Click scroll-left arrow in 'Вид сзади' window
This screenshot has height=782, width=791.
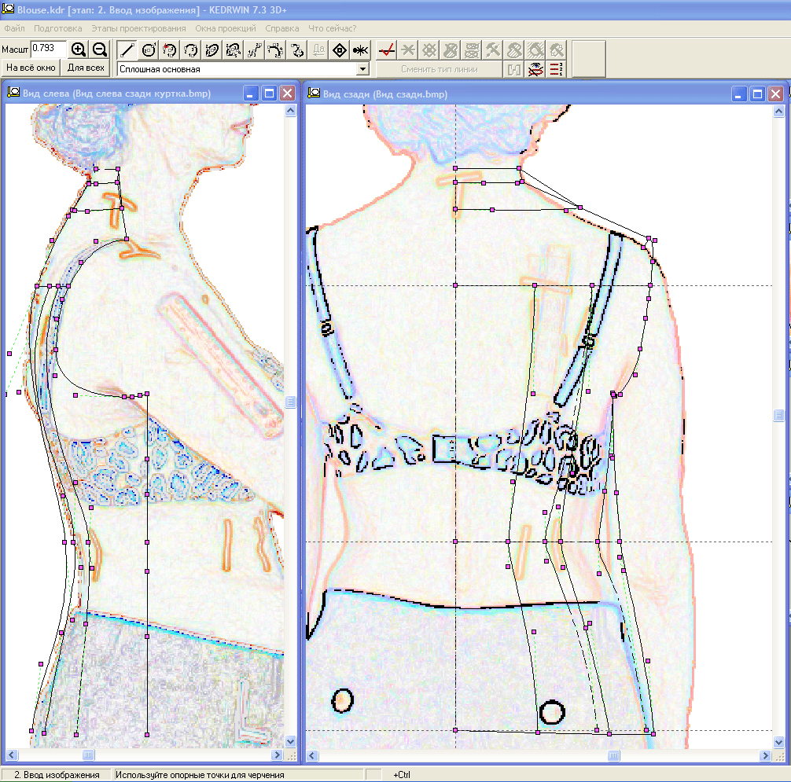click(x=312, y=755)
